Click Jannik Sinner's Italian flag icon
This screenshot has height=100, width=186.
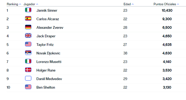pyautogui.click(x=28, y=10)
